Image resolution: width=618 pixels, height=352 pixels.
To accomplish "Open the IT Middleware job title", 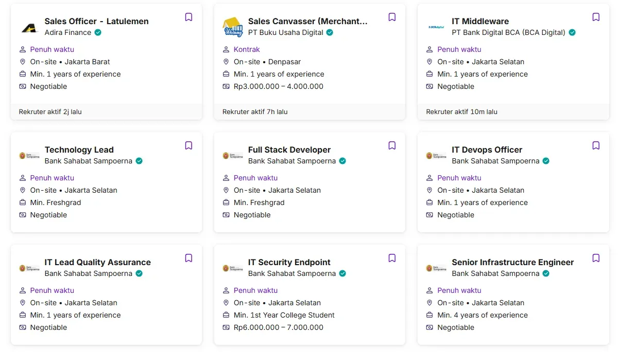I will tap(480, 21).
